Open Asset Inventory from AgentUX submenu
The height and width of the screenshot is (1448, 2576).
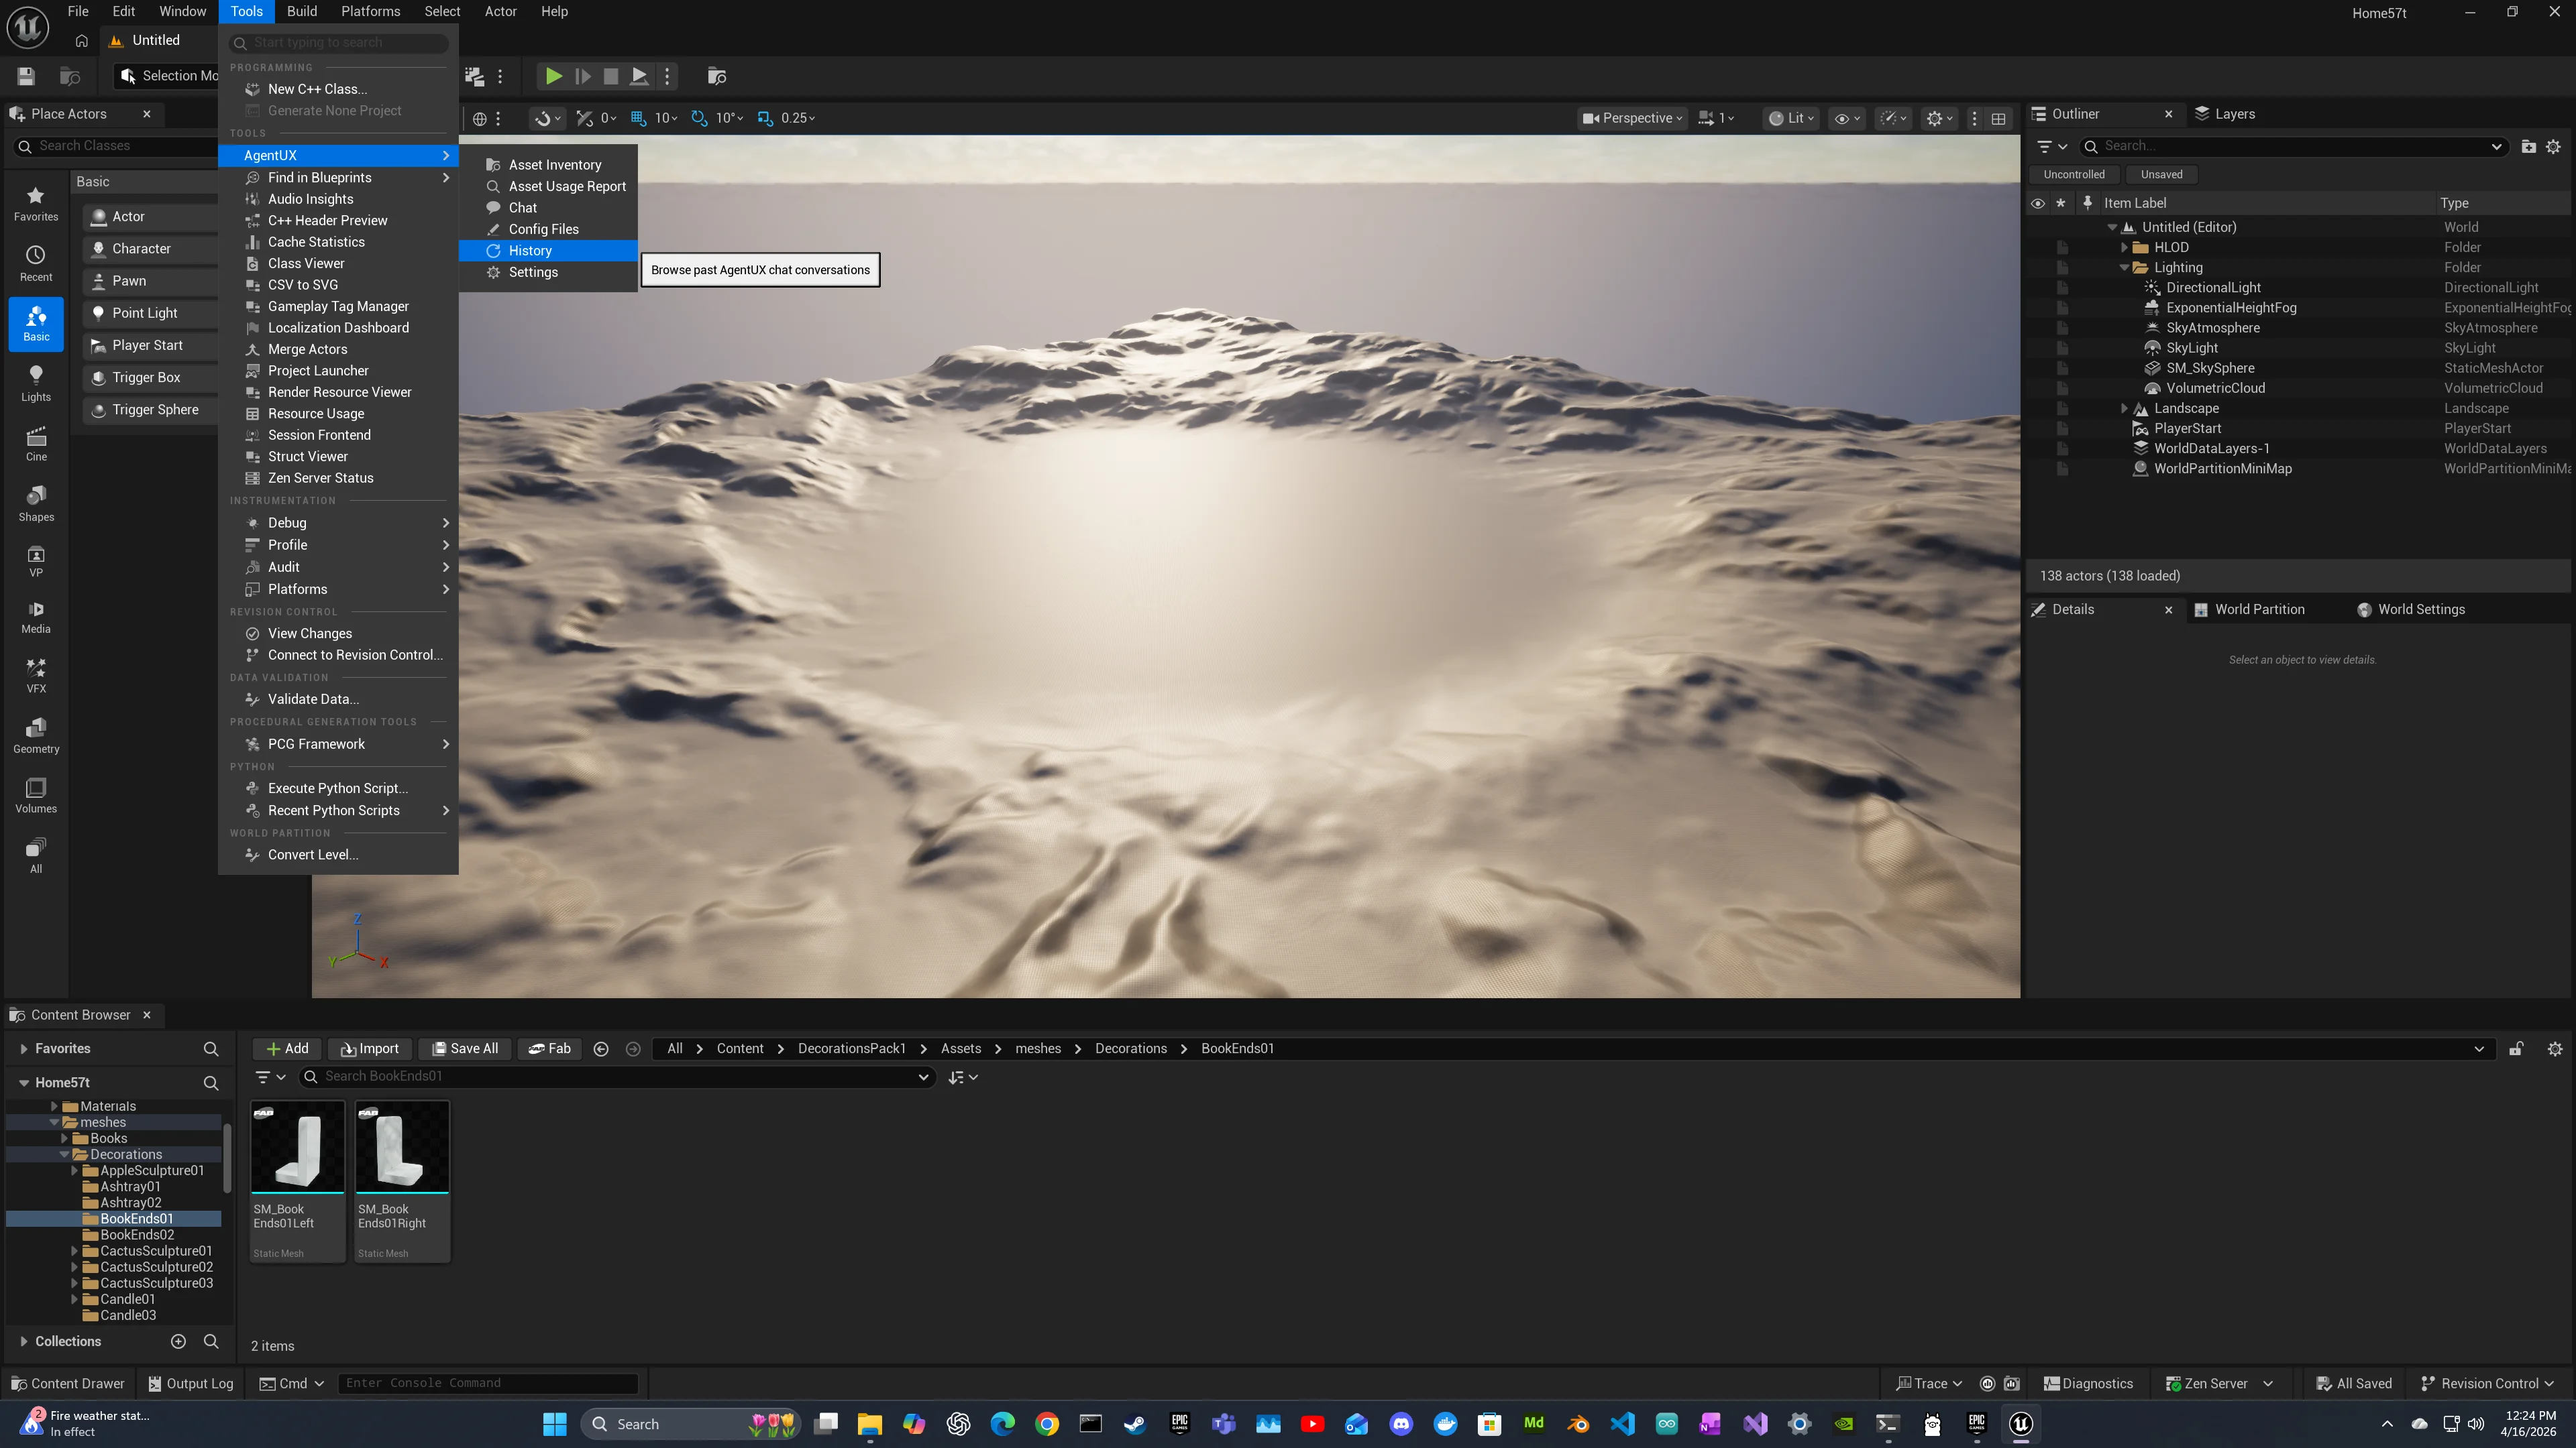(x=548, y=165)
